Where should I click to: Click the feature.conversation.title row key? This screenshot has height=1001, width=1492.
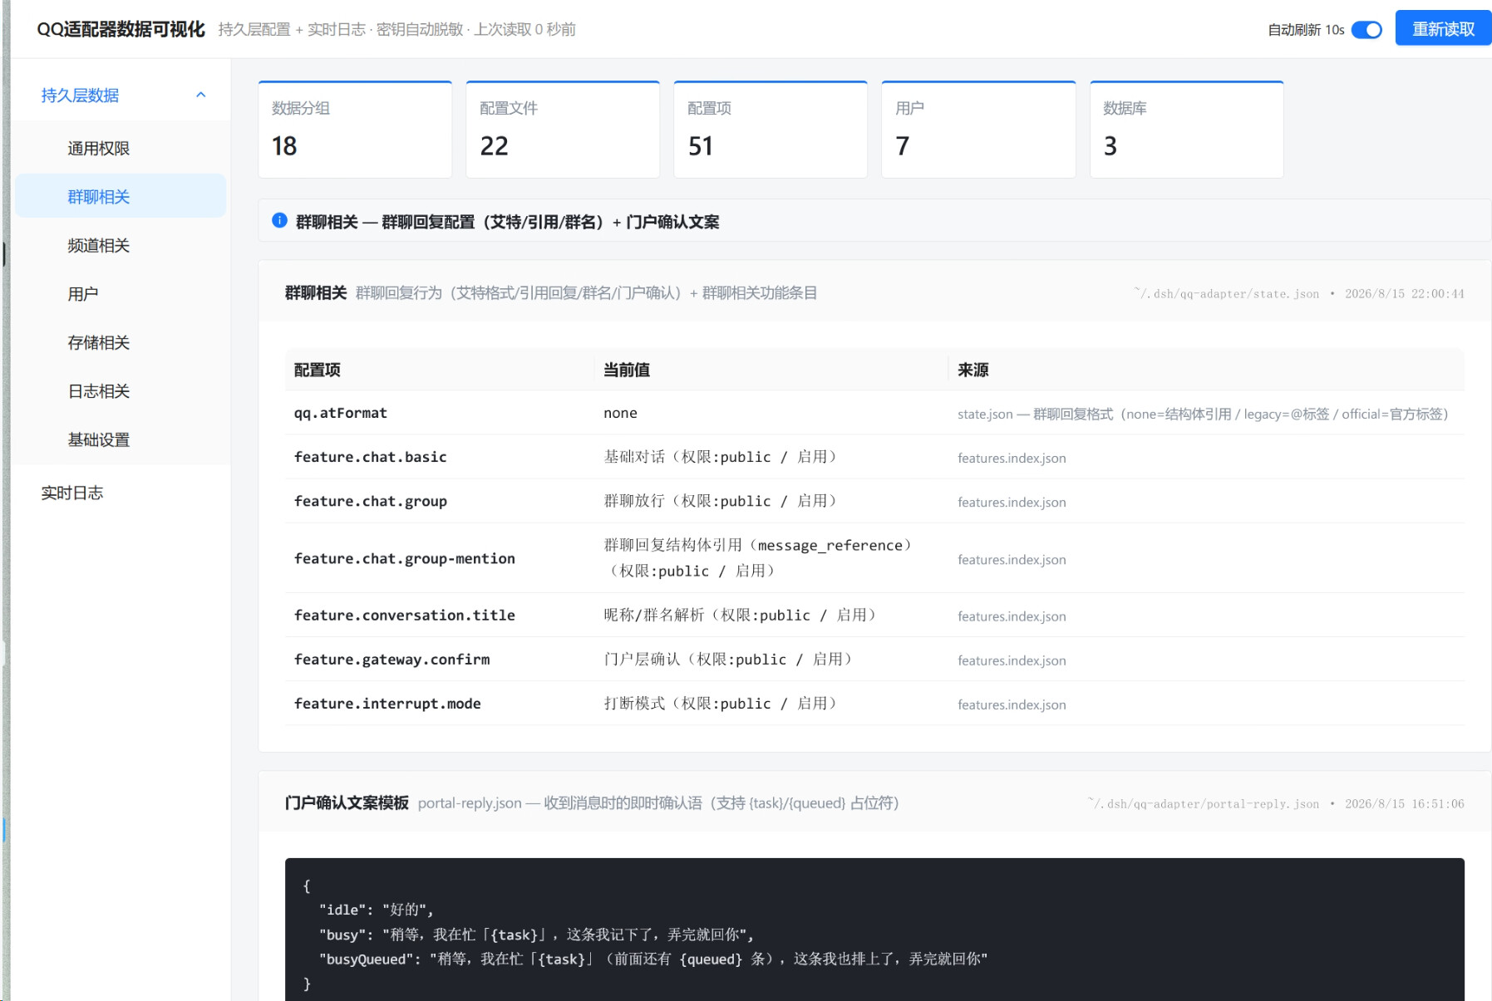coord(404,615)
